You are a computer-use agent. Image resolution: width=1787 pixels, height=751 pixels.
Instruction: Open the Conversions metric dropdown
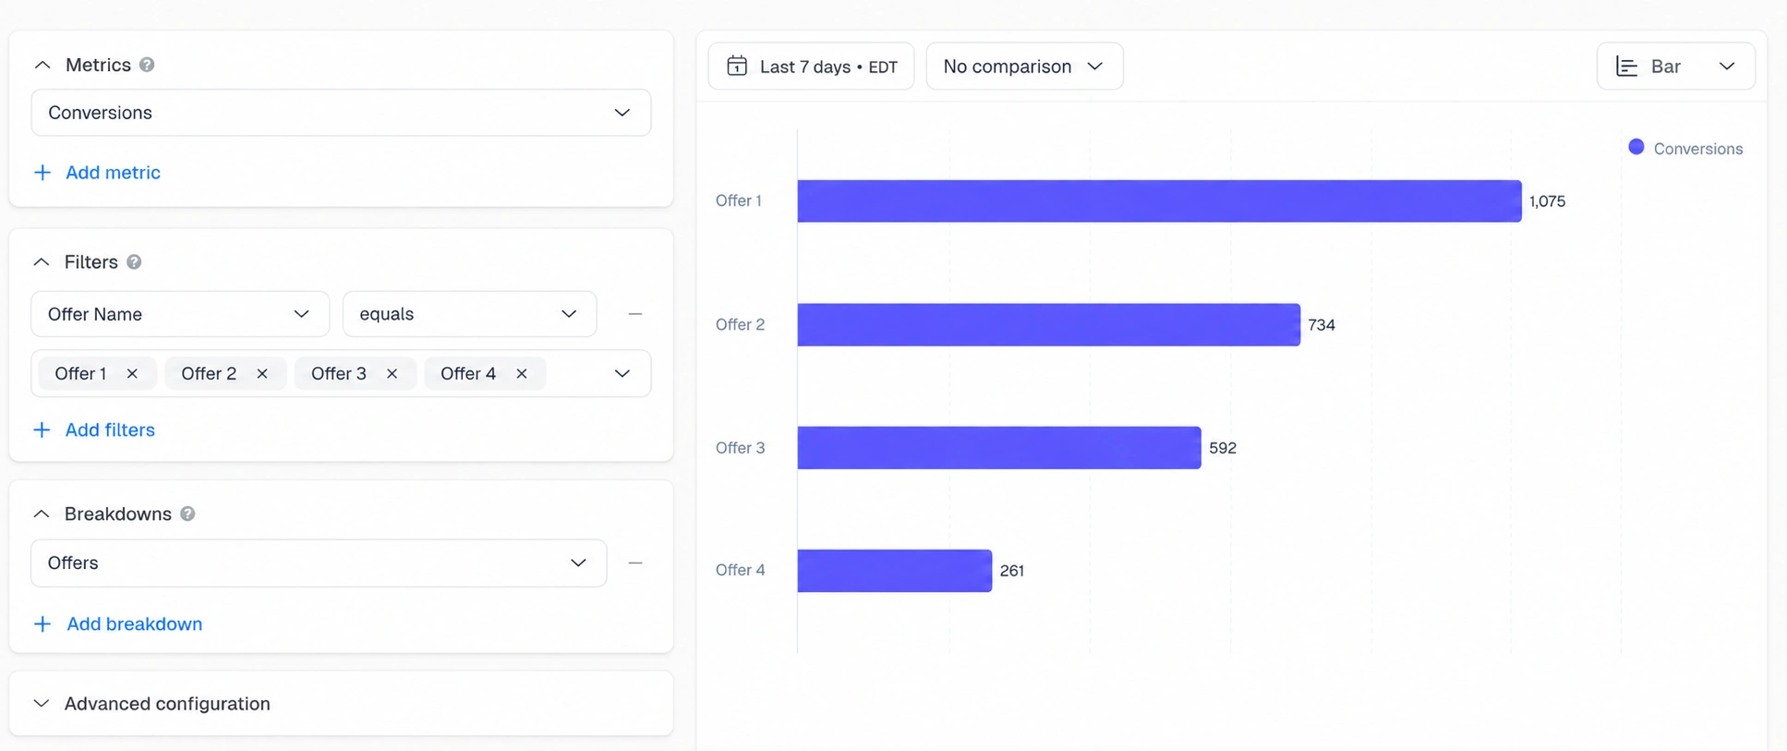341,113
